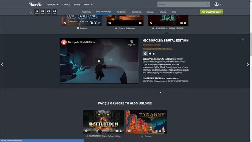The image size is (252, 142).
Task: Open the Store menu item
Action: point(77,4)
